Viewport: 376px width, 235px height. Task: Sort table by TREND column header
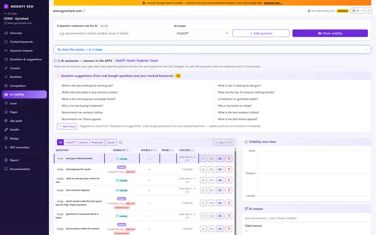pyautogui.click(x=167, y=150)
